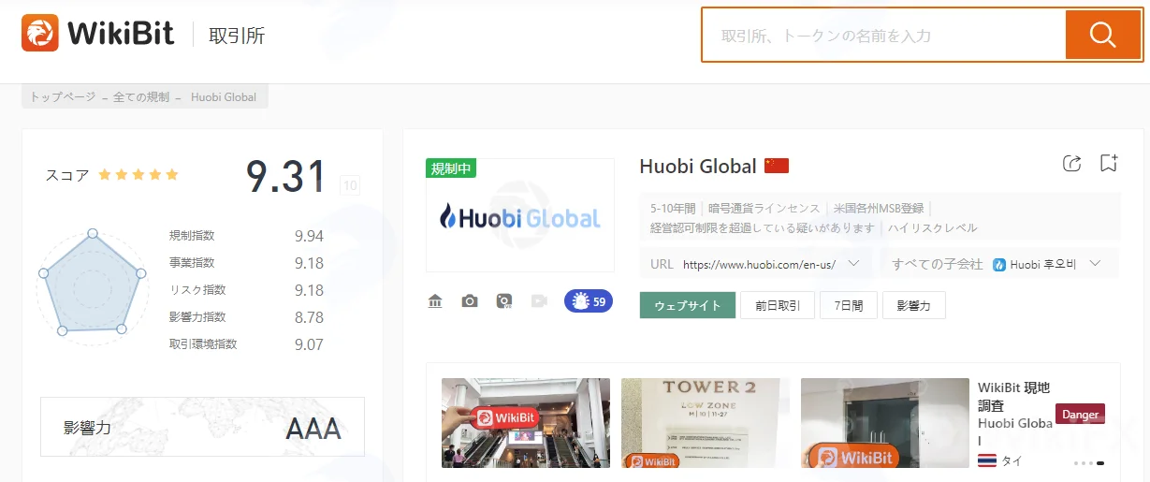Click the Thailand flag icon
The height and width of the screenshot is (482, 1150).
coord(986,460)
